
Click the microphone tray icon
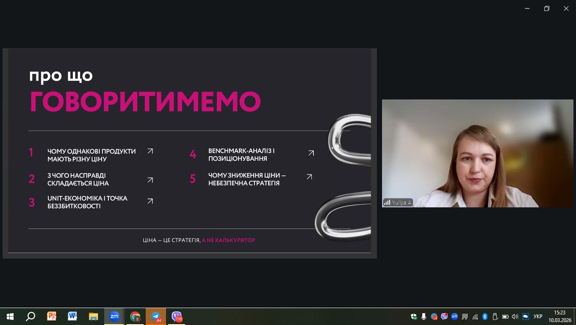[x=424, y=317]
